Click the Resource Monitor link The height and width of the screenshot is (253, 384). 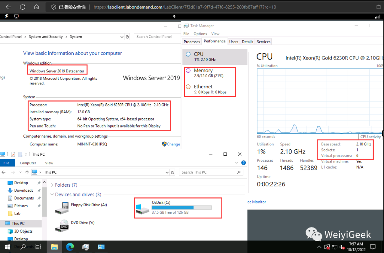(x=257, y=202)
